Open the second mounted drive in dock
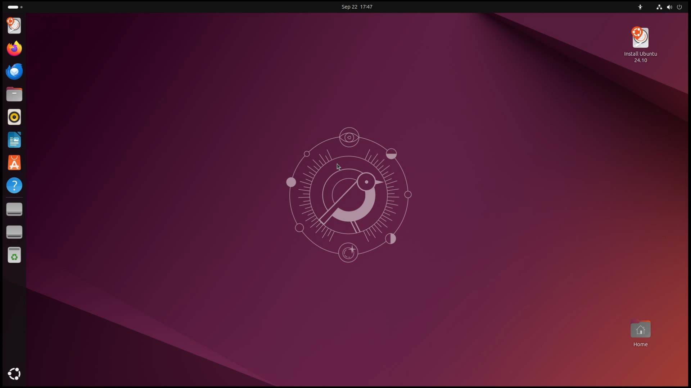 pyautogui.click(x=14, y=232)
